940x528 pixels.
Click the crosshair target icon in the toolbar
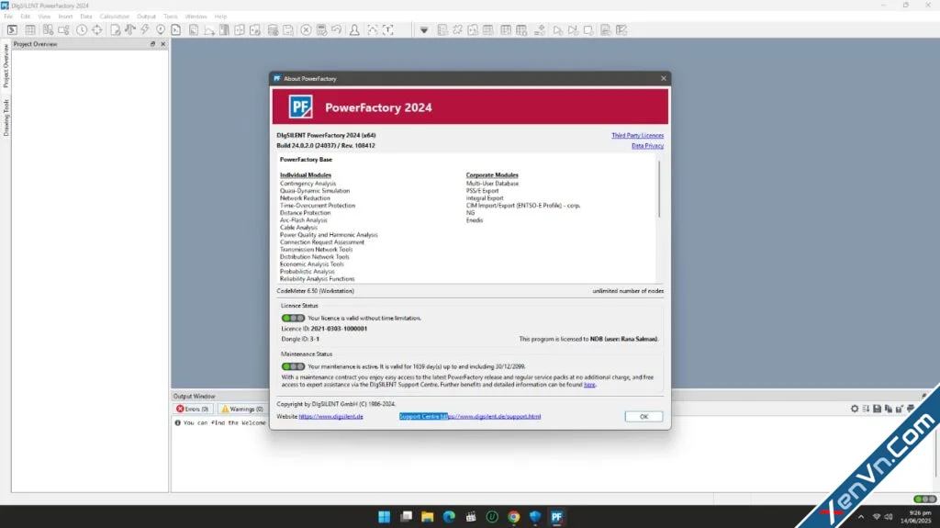pyautogui.click(x=97, y=30)
